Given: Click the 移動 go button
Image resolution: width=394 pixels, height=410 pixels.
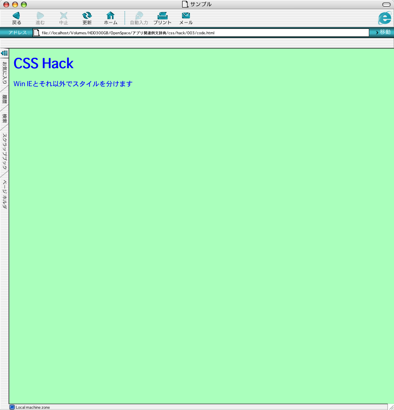Looking at the screenshot, I should [383, 32].
